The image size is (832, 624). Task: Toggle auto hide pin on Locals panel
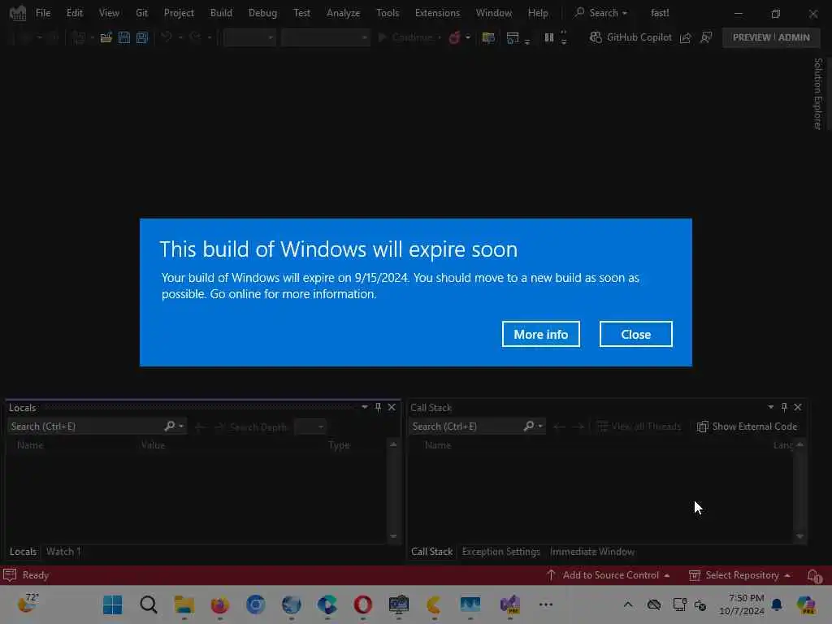tap(379, 407)
